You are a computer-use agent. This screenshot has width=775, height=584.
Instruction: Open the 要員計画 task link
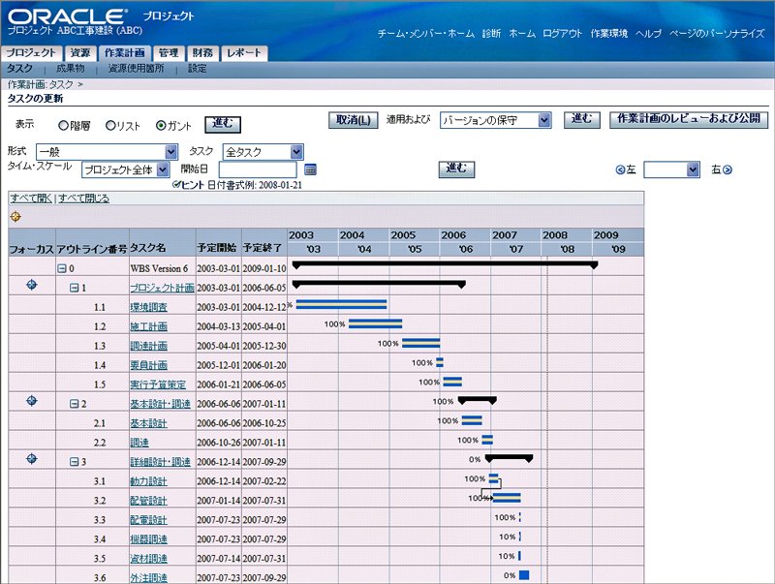149,365
